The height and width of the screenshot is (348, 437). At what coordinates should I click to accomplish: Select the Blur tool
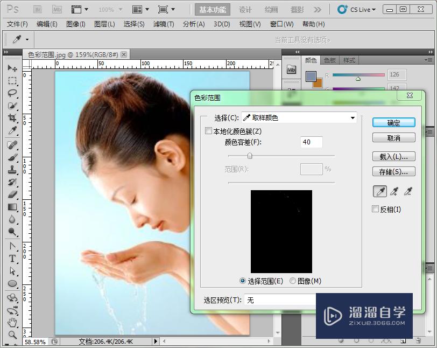coord(12,219)
